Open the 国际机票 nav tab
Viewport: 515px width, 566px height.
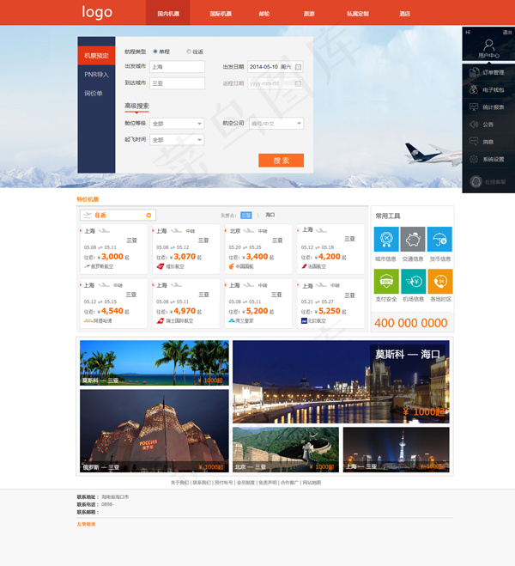point(221,14)
